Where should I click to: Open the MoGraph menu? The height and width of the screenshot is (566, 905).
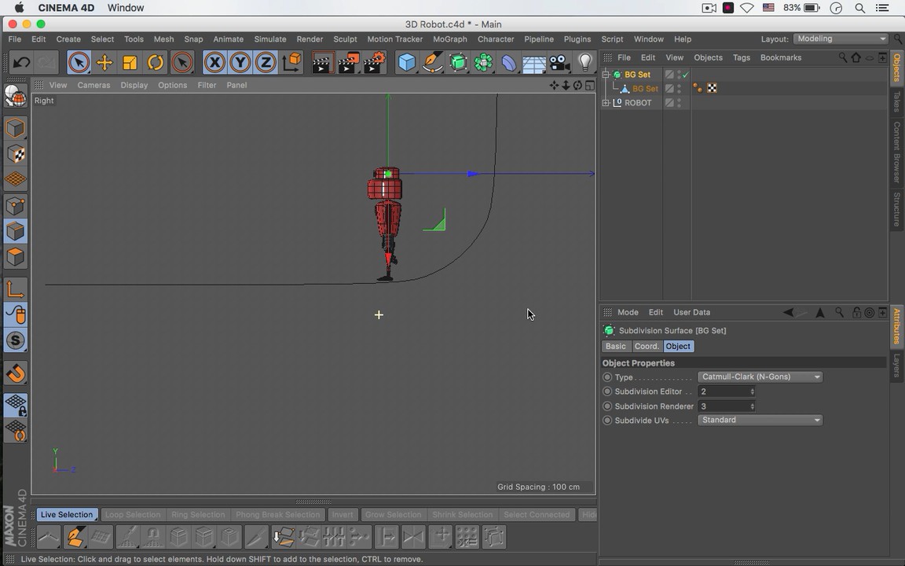pyautogui.click(x=449, y=39)
